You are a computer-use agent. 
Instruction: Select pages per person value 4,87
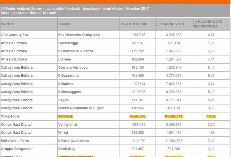coord(211,35)
